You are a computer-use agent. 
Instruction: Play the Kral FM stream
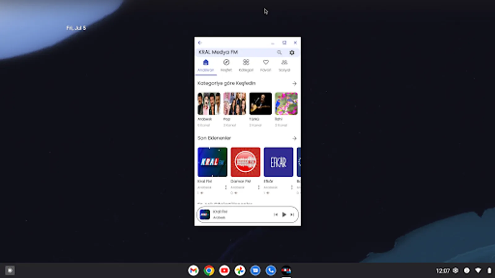284,214
